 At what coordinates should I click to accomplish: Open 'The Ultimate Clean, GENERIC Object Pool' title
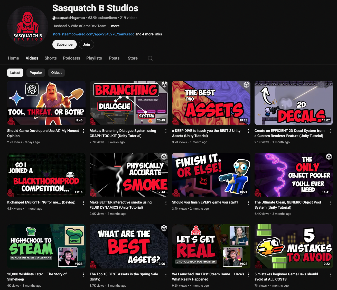[288, 205]
